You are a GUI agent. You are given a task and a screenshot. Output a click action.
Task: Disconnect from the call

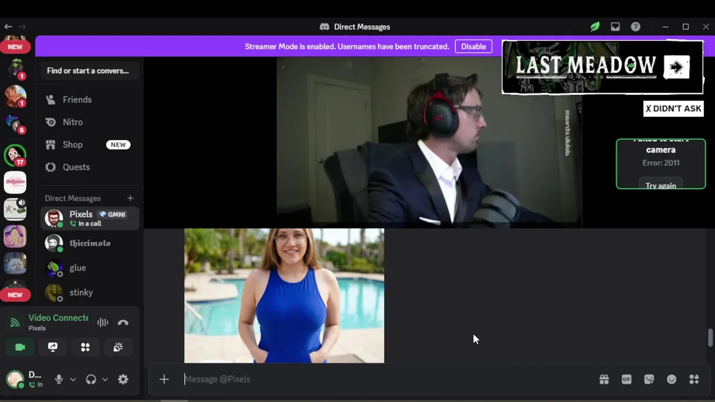pyautogui.click(x=123, y=322)
